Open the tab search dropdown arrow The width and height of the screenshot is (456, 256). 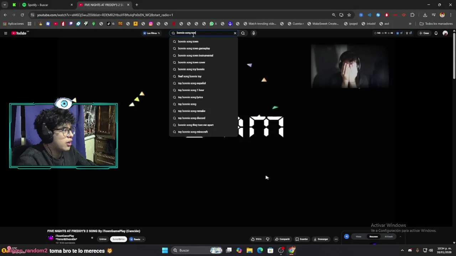coord(5,5)
